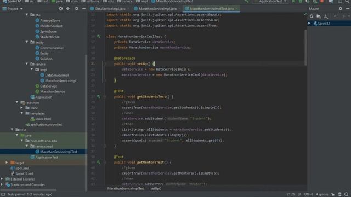Close the MarathonServiceImplTest.java tab
The width and height of the screenshot is (351, 197).
coord(236,9)
